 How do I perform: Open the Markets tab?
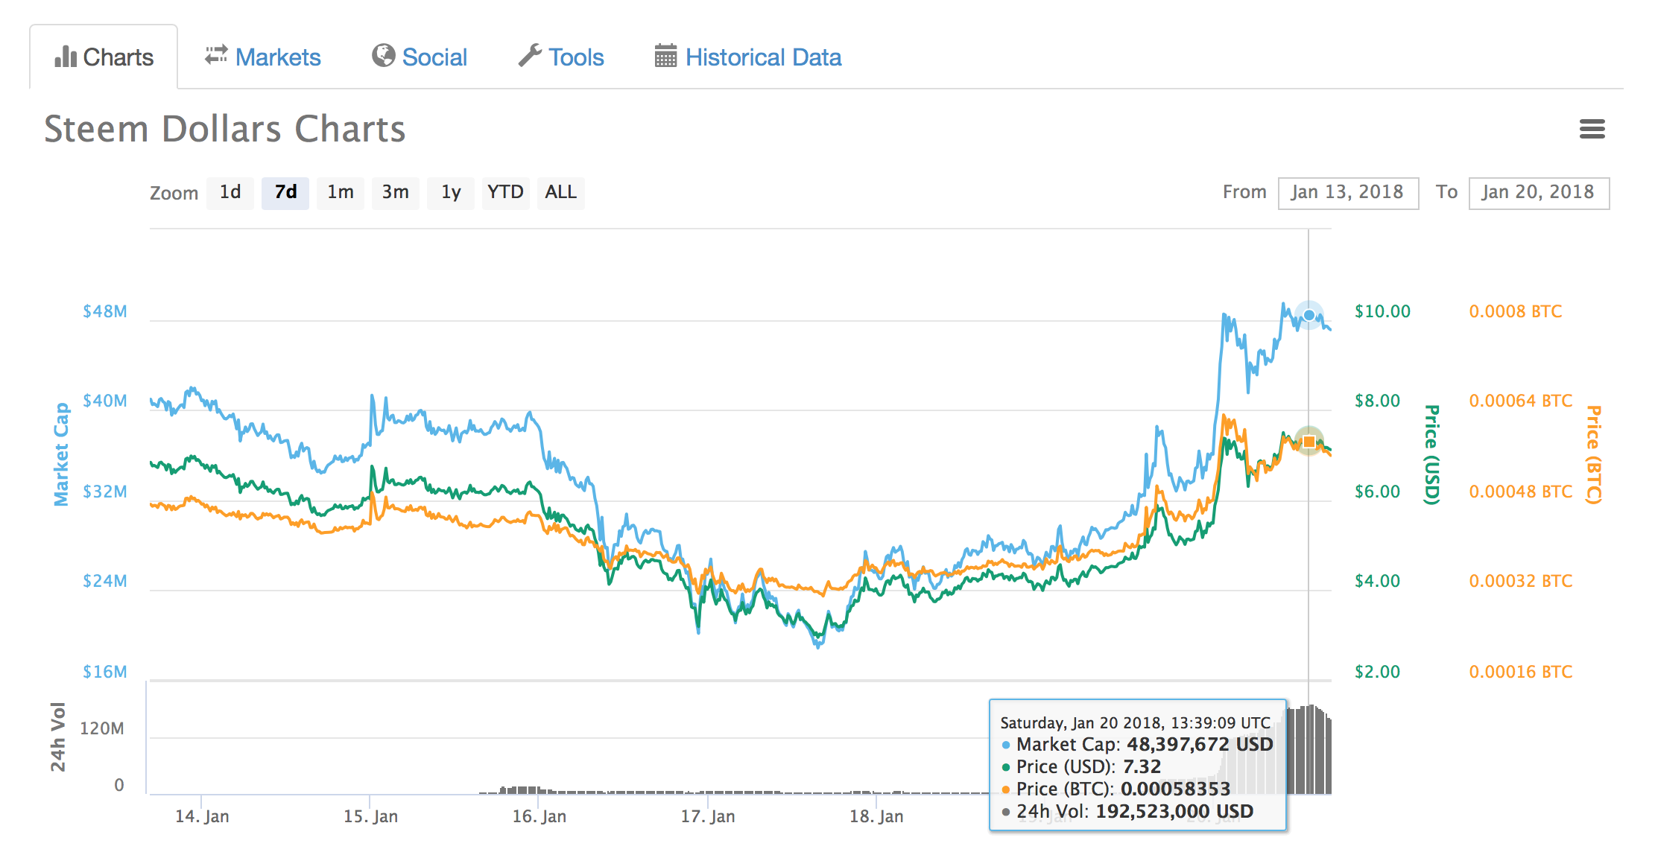[263, 57]
